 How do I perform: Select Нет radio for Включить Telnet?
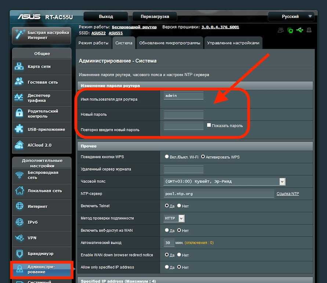(x=179, y=206)
